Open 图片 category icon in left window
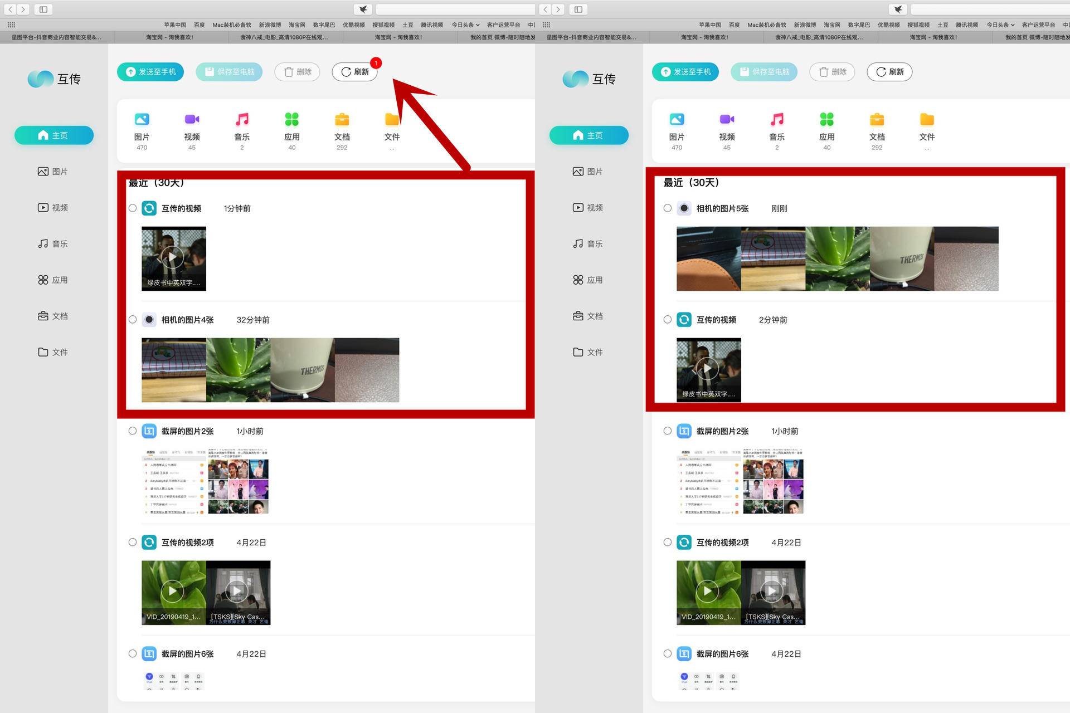The height and width of the screenshot is (713, 1070). coord(142,119)
